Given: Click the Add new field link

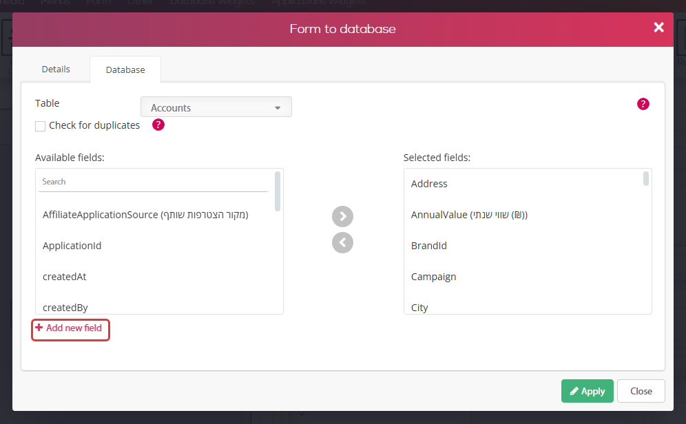Looking at the screenshot, I should 70,328.
